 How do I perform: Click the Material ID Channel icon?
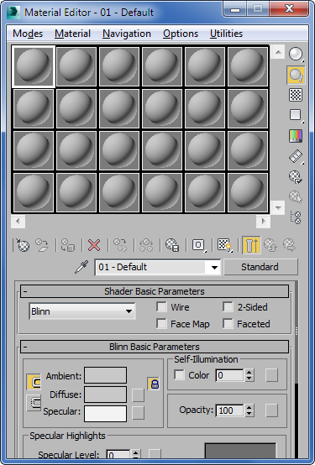(x=198, y=245)
